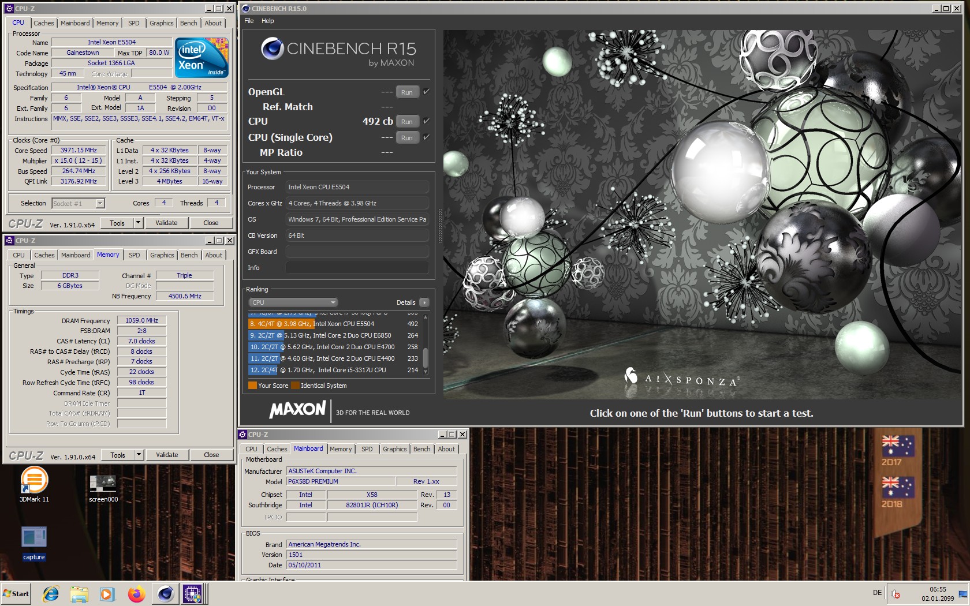Expand Tools dropdown arrow in Memory CPU-Z

[x=139, y=455]
